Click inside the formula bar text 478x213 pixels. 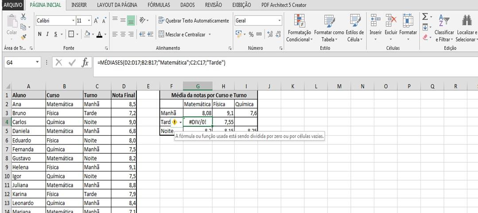click(161, 63)
